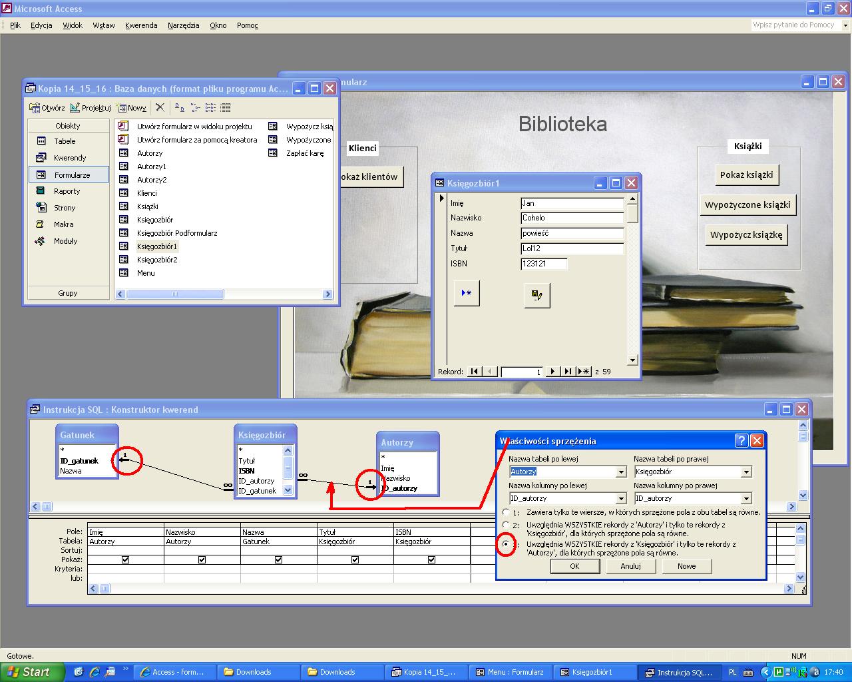Open 'Nazwa kolumny po lewej' dropdown

621,498
